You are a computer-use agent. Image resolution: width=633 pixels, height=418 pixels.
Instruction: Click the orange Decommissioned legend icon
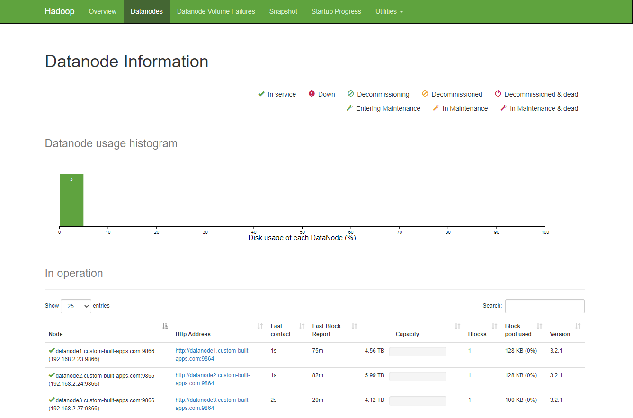[x=425, y=94]
